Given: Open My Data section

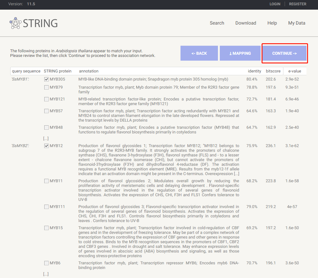Looking at the screenshot, I should point(297,23).
